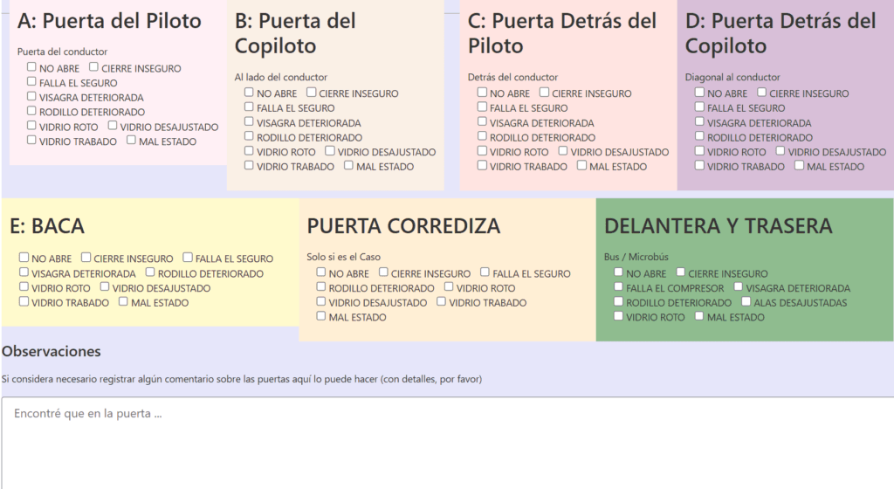Enable FALLA EL SEGURO under PUERTA CORREDIZA
894x489 pixels.
(485, 272)
